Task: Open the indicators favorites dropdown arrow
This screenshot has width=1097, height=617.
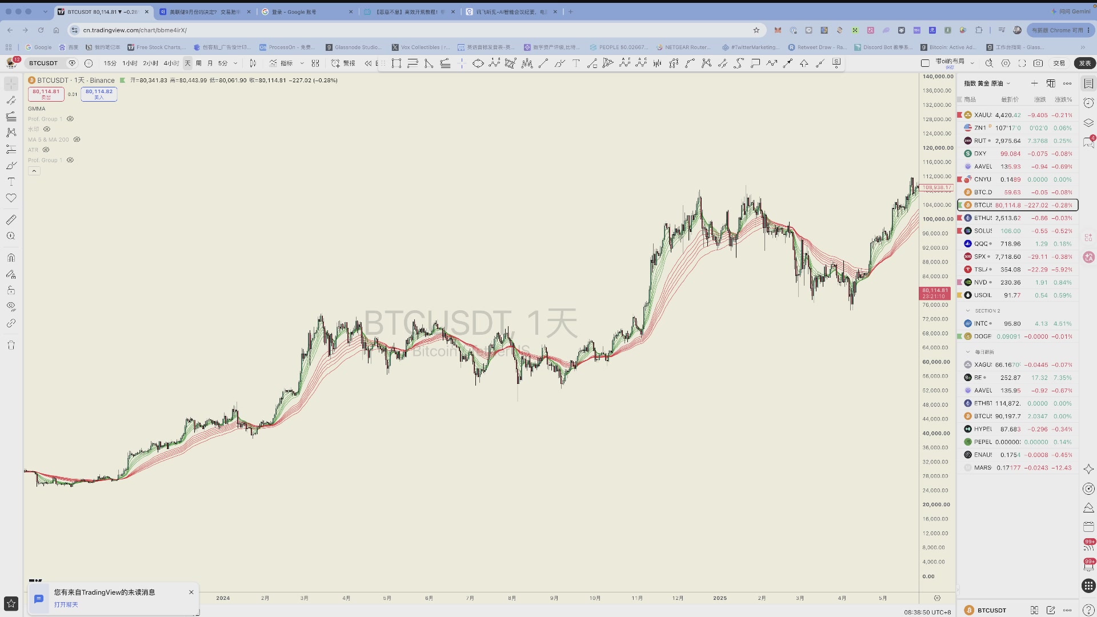Action: pos(302,63)
